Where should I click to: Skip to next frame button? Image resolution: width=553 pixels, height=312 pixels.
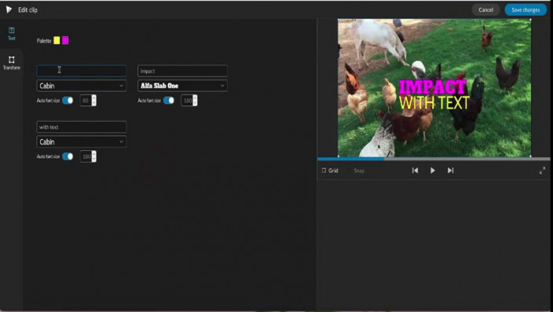tap(450, 171)
